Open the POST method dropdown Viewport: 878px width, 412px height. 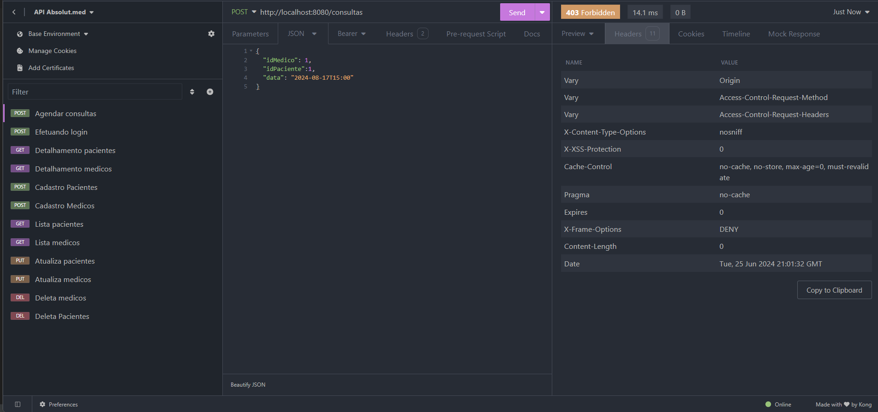244,12
